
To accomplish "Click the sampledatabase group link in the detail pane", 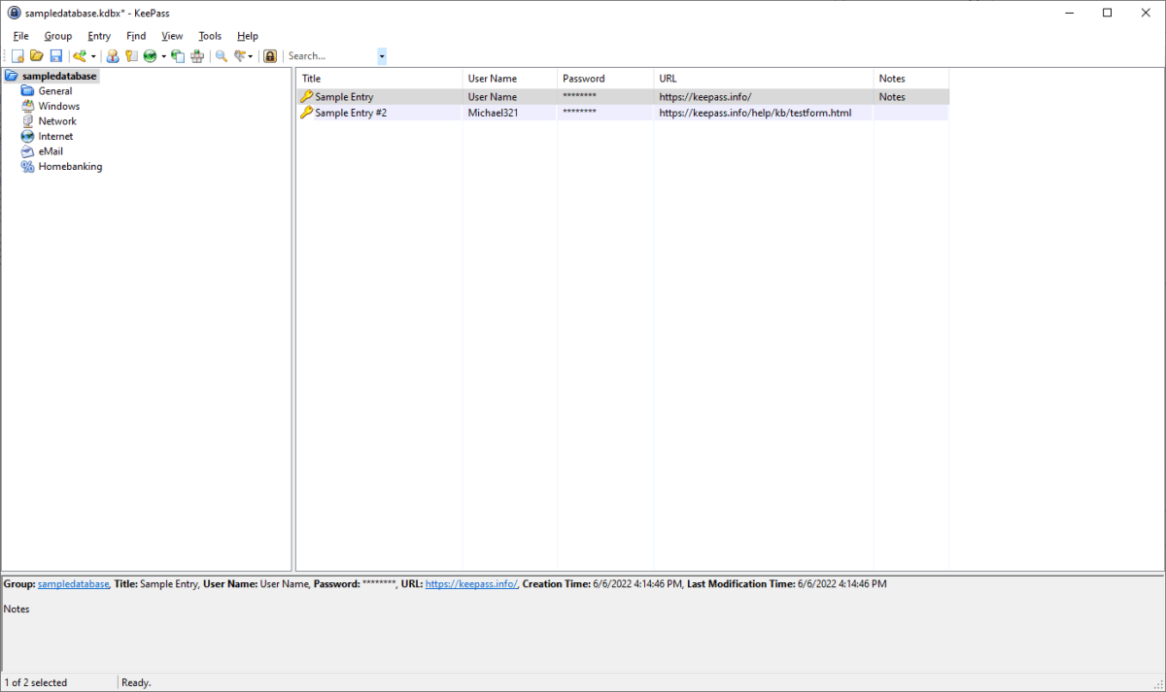I will (73, 583).
